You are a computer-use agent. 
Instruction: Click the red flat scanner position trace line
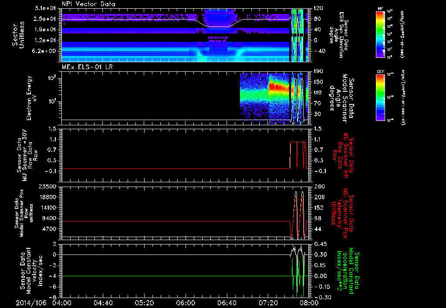(176, 221)
